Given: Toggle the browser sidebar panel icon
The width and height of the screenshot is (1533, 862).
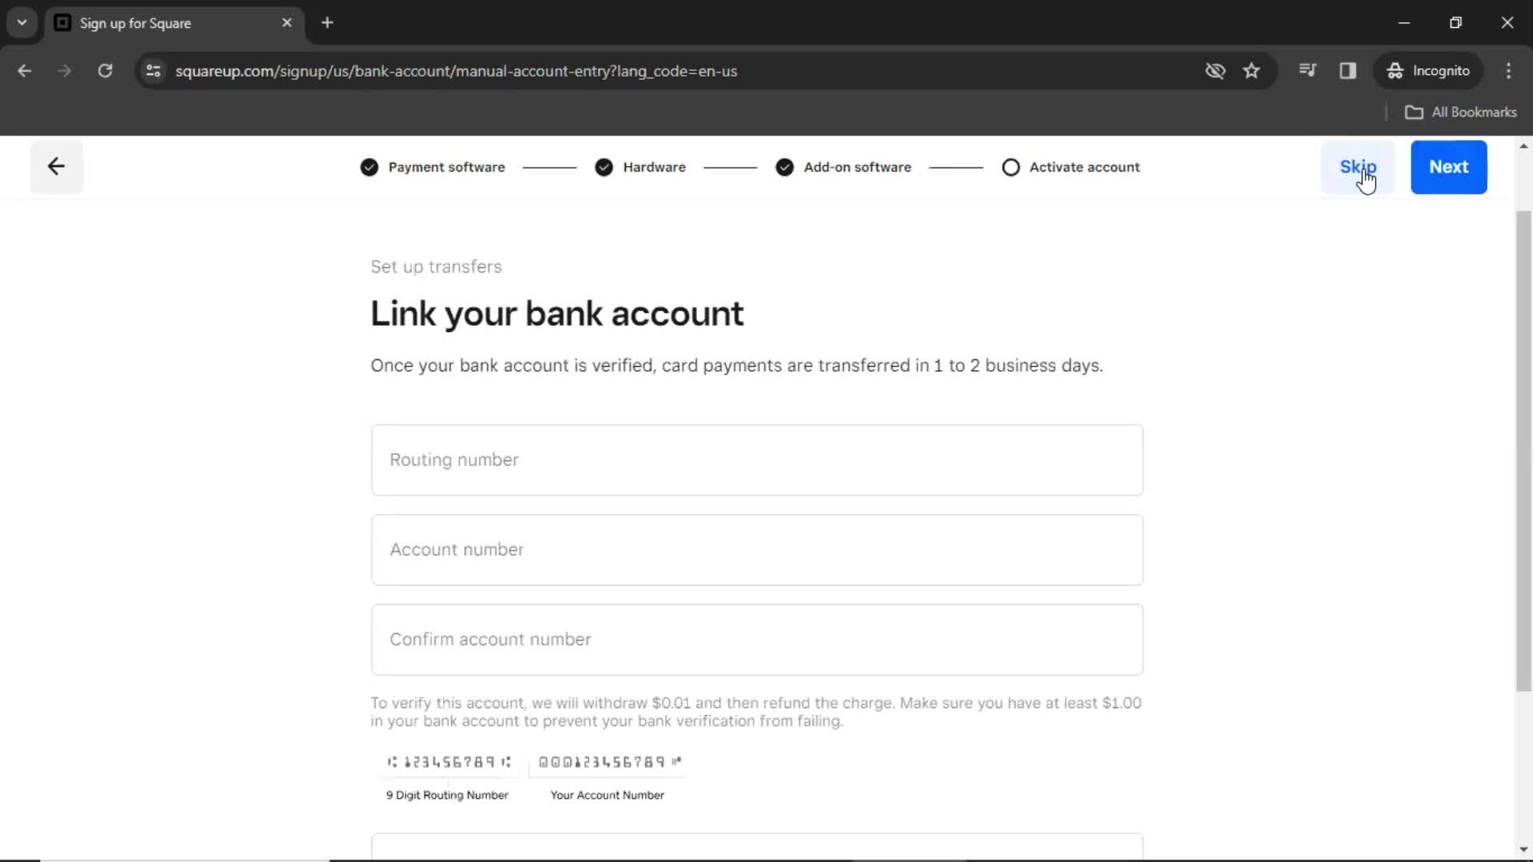Looking at the screenshot, I should pyautogui.click(x=1349, y=70).
